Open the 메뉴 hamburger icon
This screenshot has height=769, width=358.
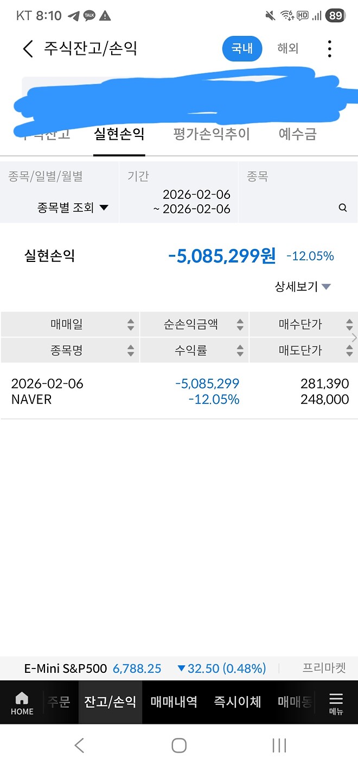(x=336, y=702)
